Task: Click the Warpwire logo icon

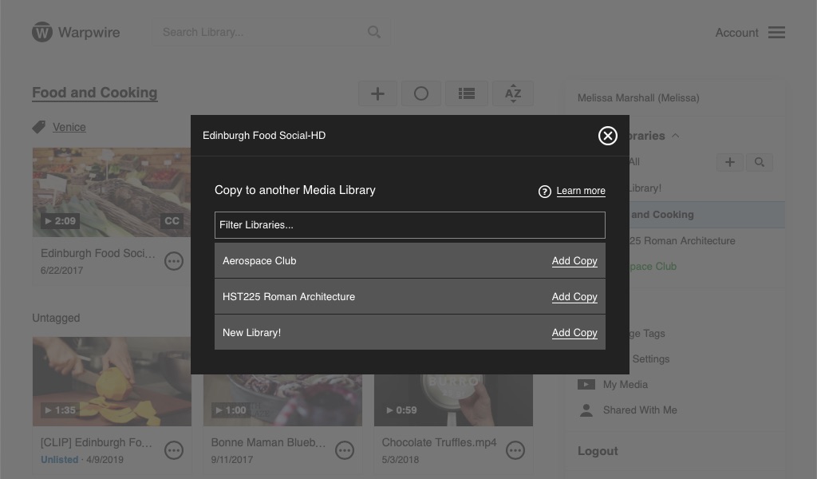Action: pyautogui.click(x=42, y=32)
